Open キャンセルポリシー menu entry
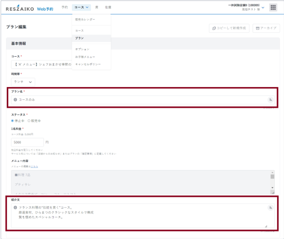The width and height of the screenshot is (284, 239). [x=88, y=64]
